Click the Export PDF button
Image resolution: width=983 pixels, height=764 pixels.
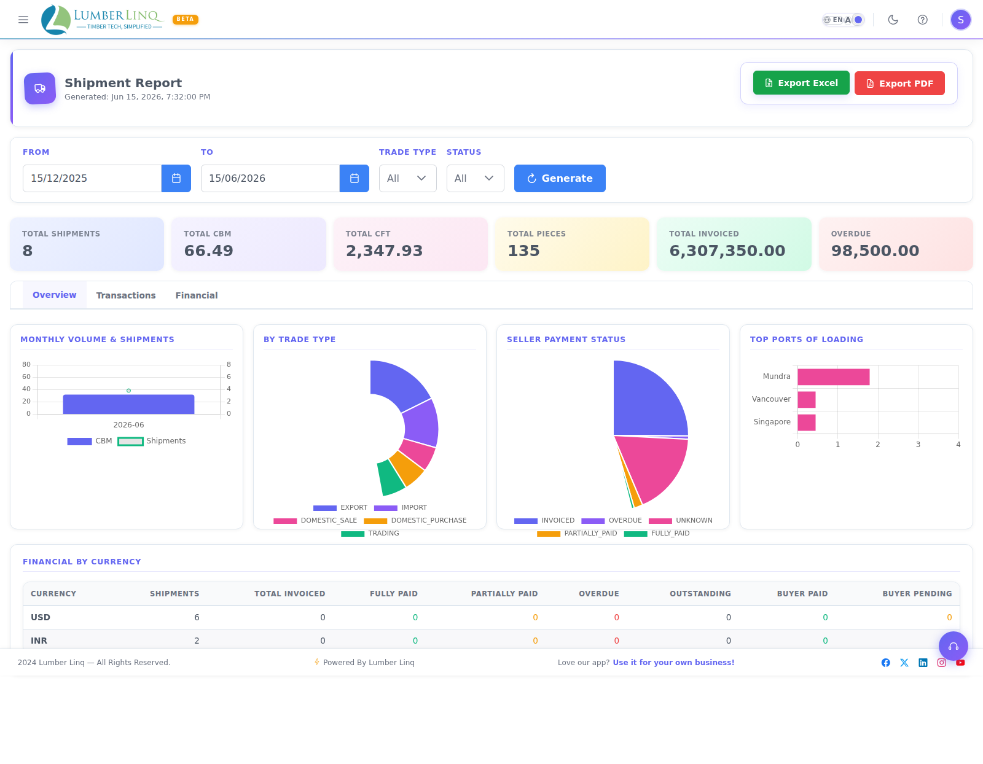pyautogui.click(x=899, y=83)
